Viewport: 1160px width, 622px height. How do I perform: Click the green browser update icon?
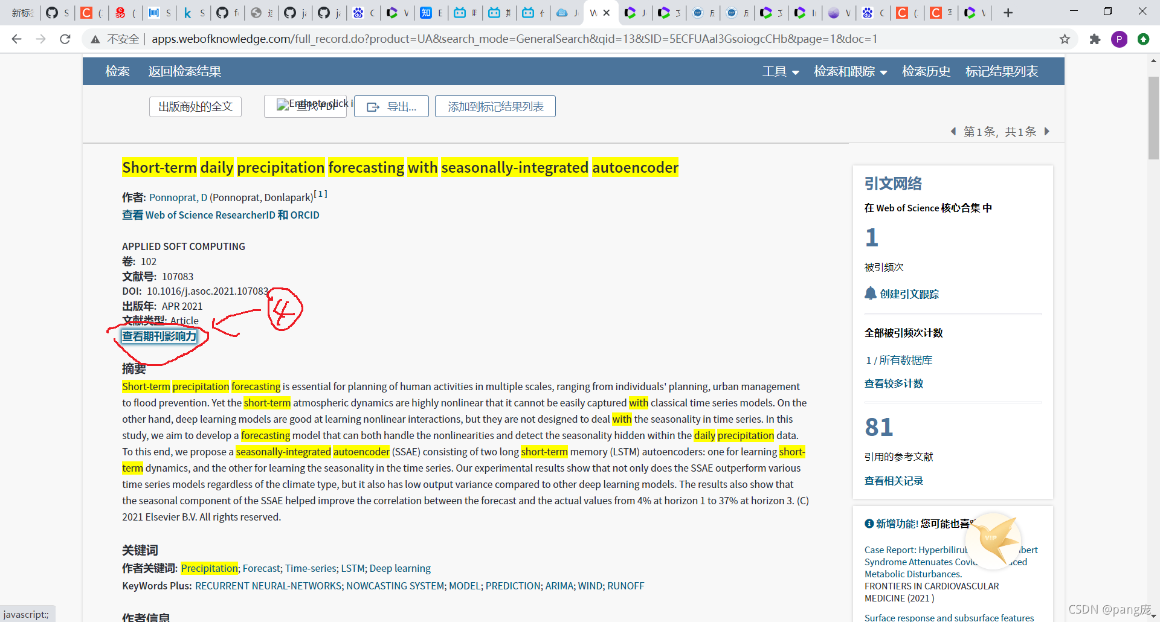(1143, 39)
